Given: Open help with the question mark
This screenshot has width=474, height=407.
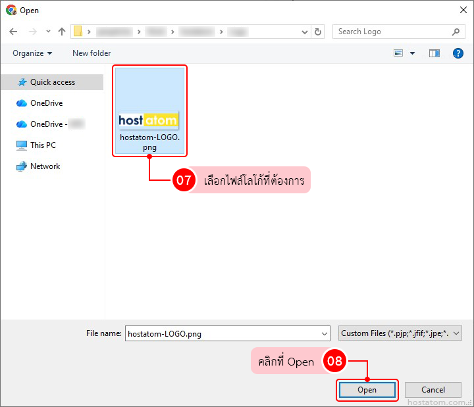Looking at the screenshot, I should click(458, 53).
